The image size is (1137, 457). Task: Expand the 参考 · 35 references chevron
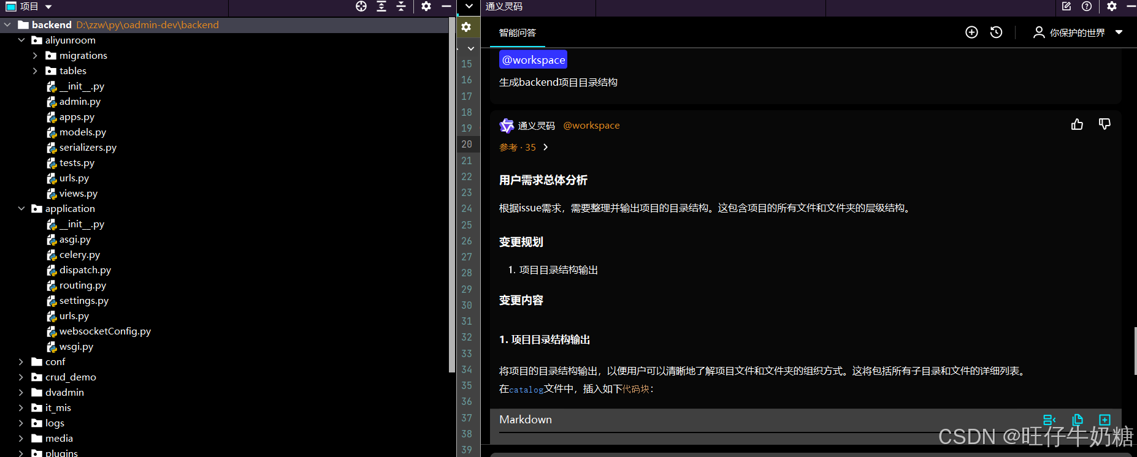click(545, 147)
